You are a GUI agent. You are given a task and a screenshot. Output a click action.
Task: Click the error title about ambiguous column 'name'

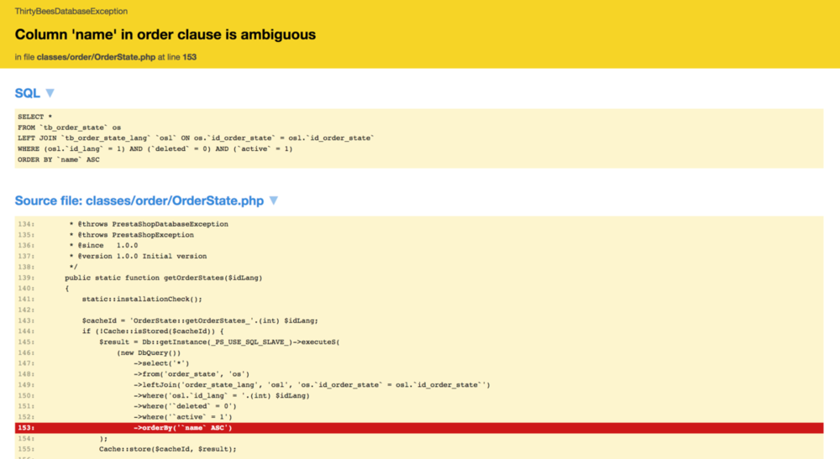165,34
